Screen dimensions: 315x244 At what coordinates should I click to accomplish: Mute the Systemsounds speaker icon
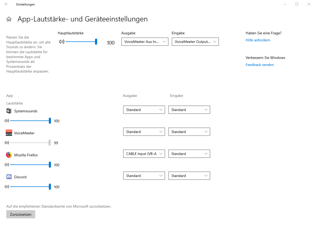click(7, 121)
